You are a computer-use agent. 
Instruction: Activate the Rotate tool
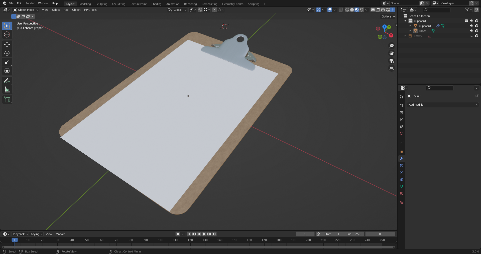click(x=7, y=53)
